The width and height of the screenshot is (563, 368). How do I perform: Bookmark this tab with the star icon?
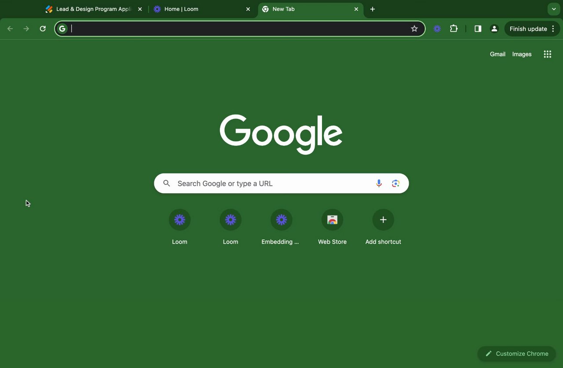click(x=414, y=29)
